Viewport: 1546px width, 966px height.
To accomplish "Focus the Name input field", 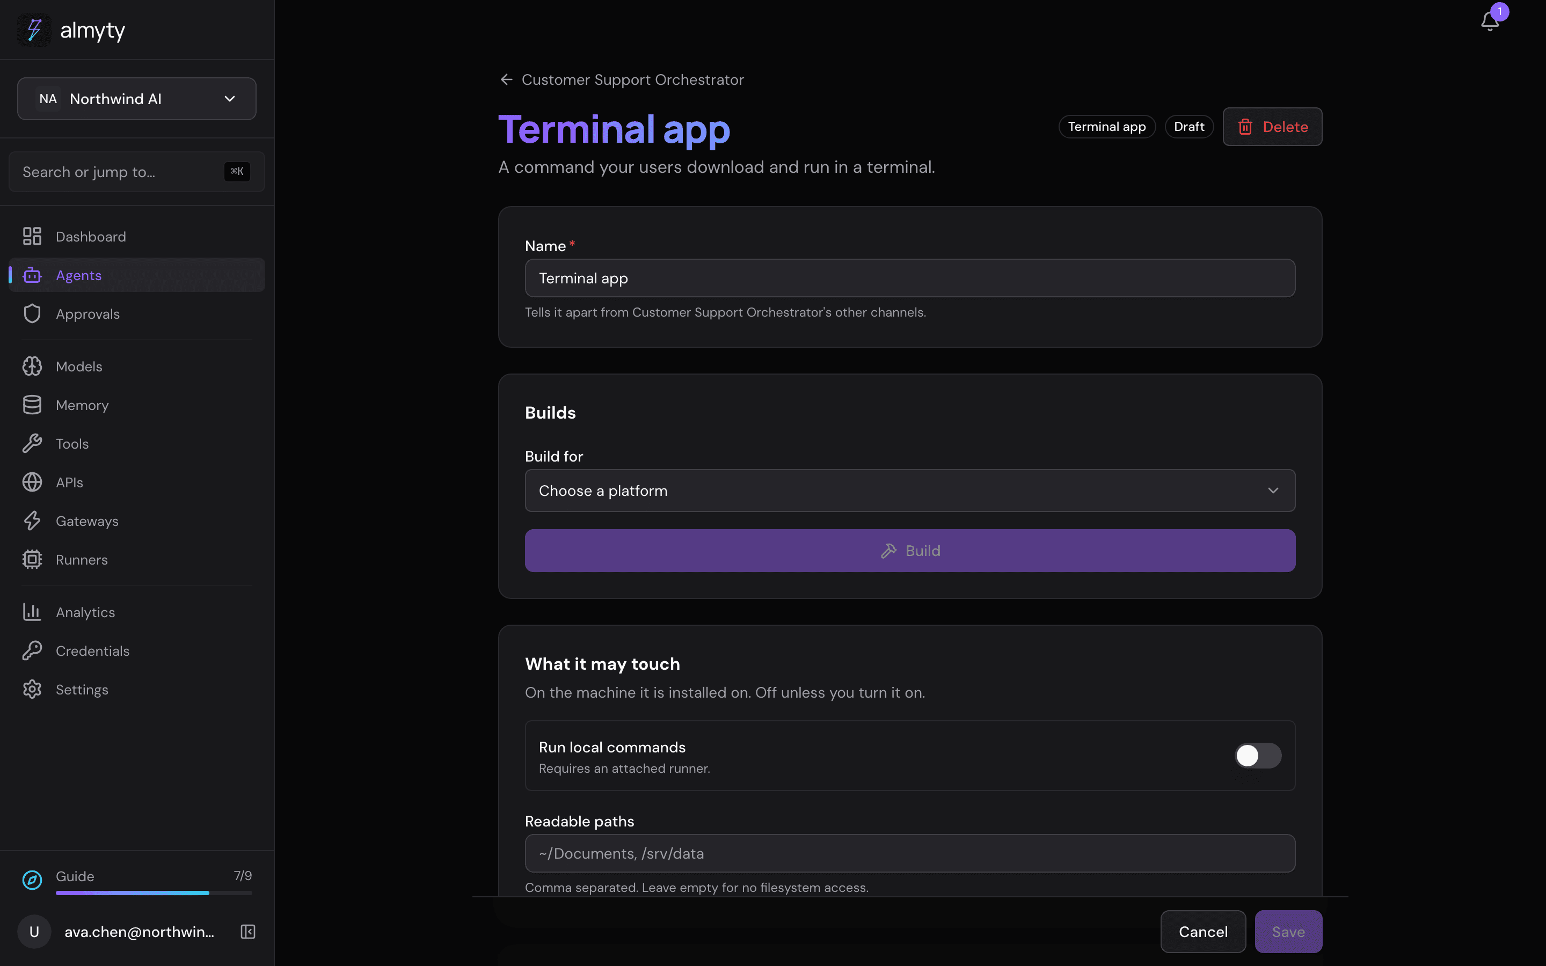I will click(910, 278).
